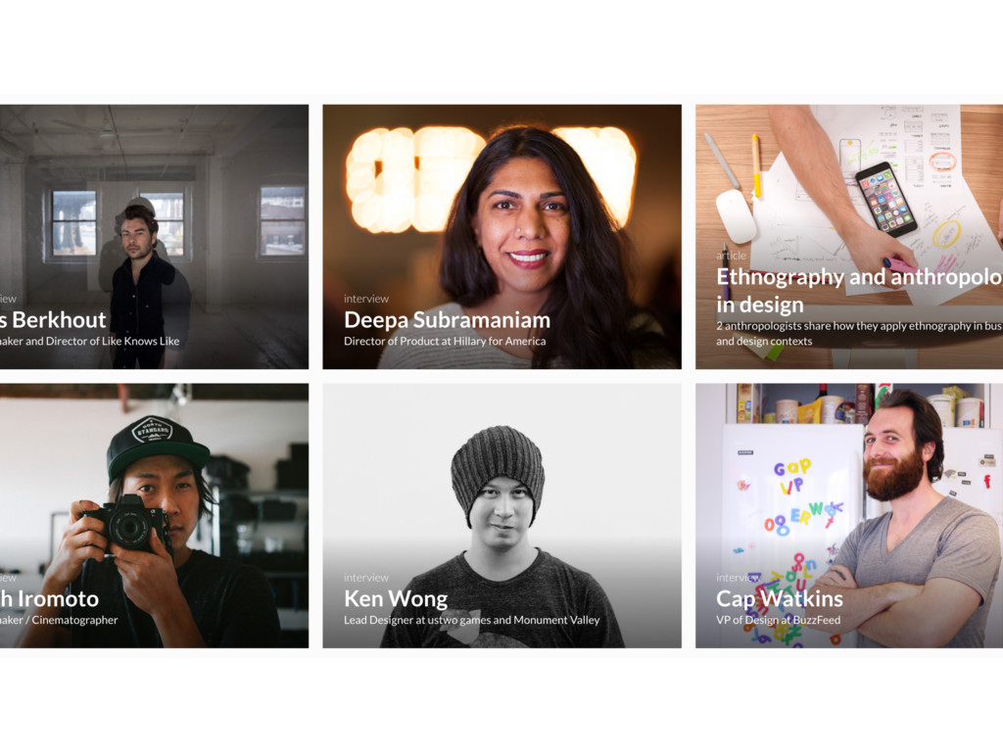Click 'Director of Product at Hillary for America' subtitle

tap(445, 341)
